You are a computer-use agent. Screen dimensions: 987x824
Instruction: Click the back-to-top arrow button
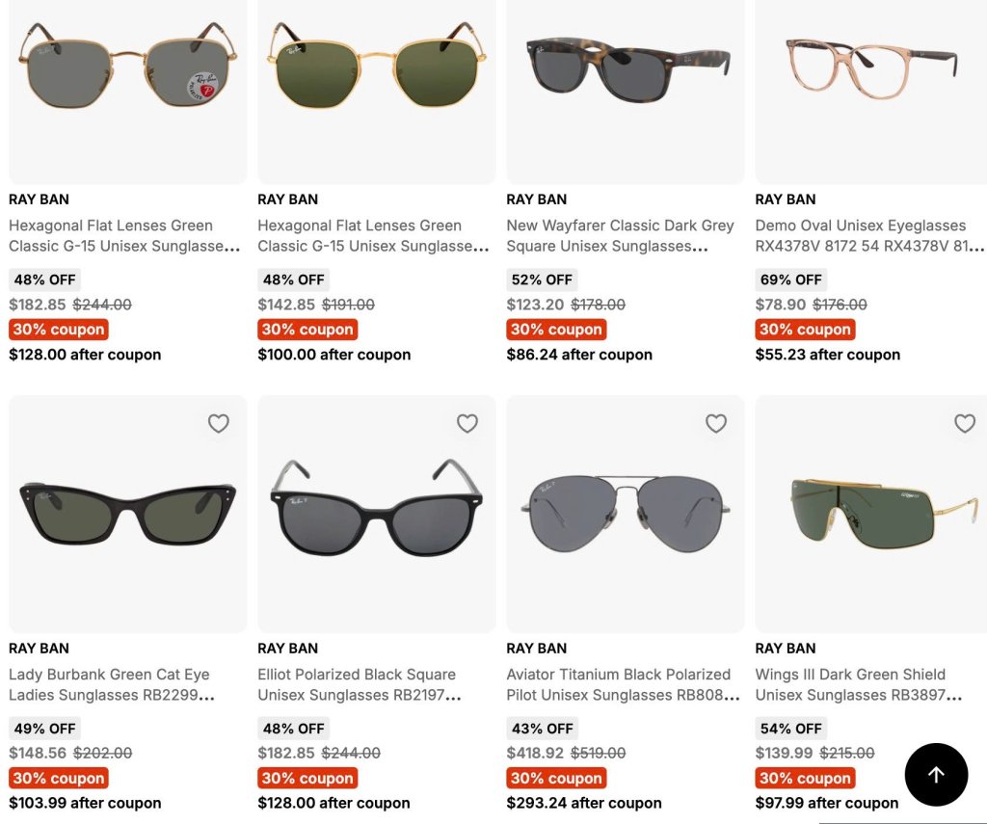point(936,774)
